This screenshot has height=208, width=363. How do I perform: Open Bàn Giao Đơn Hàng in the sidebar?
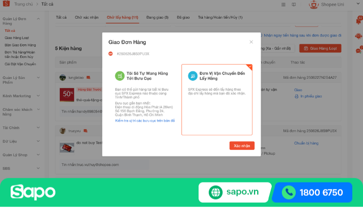pos(20,45)
